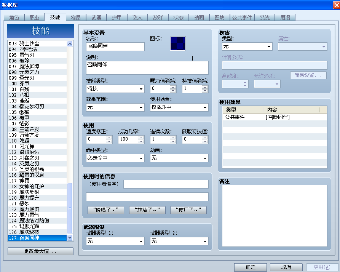Open the 系统 tab
Screen dimensions: 340x272
pos(265,18)
